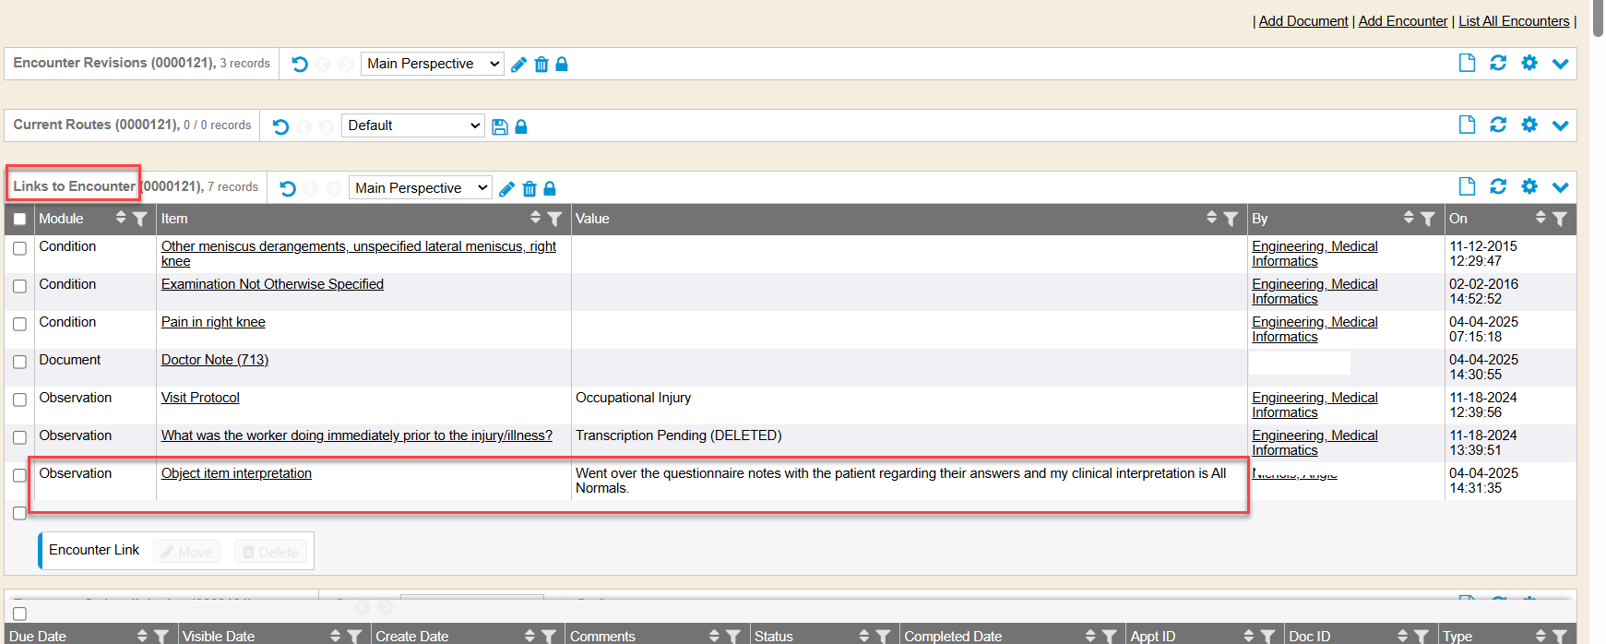
Task: Check the Doctor Note (713) row checkbox
Action: [x=19, y=362]
